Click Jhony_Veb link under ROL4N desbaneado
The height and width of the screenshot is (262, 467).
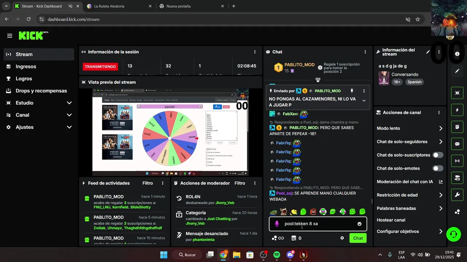pyautogui.click(x=225, y=203)
